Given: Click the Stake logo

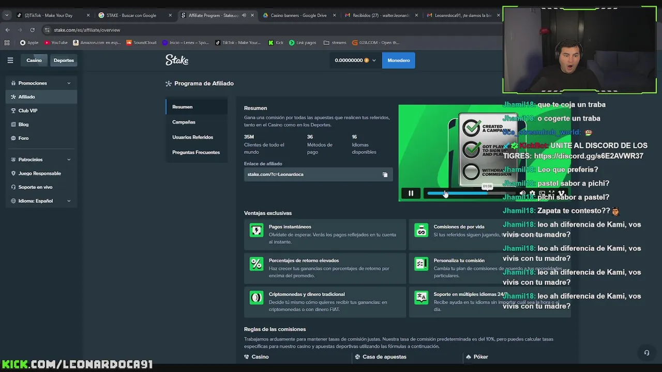Looking at the screenshot, I should (177, 60).
